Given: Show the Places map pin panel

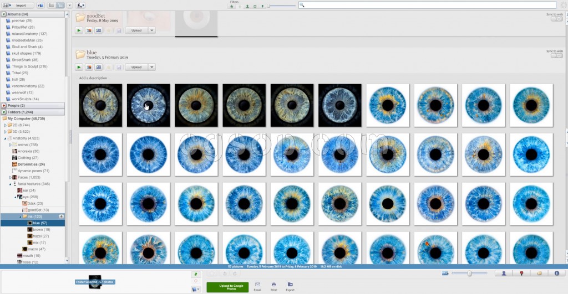Looking at the screenshot, I should pyautogui.click(x=521, y=274).
